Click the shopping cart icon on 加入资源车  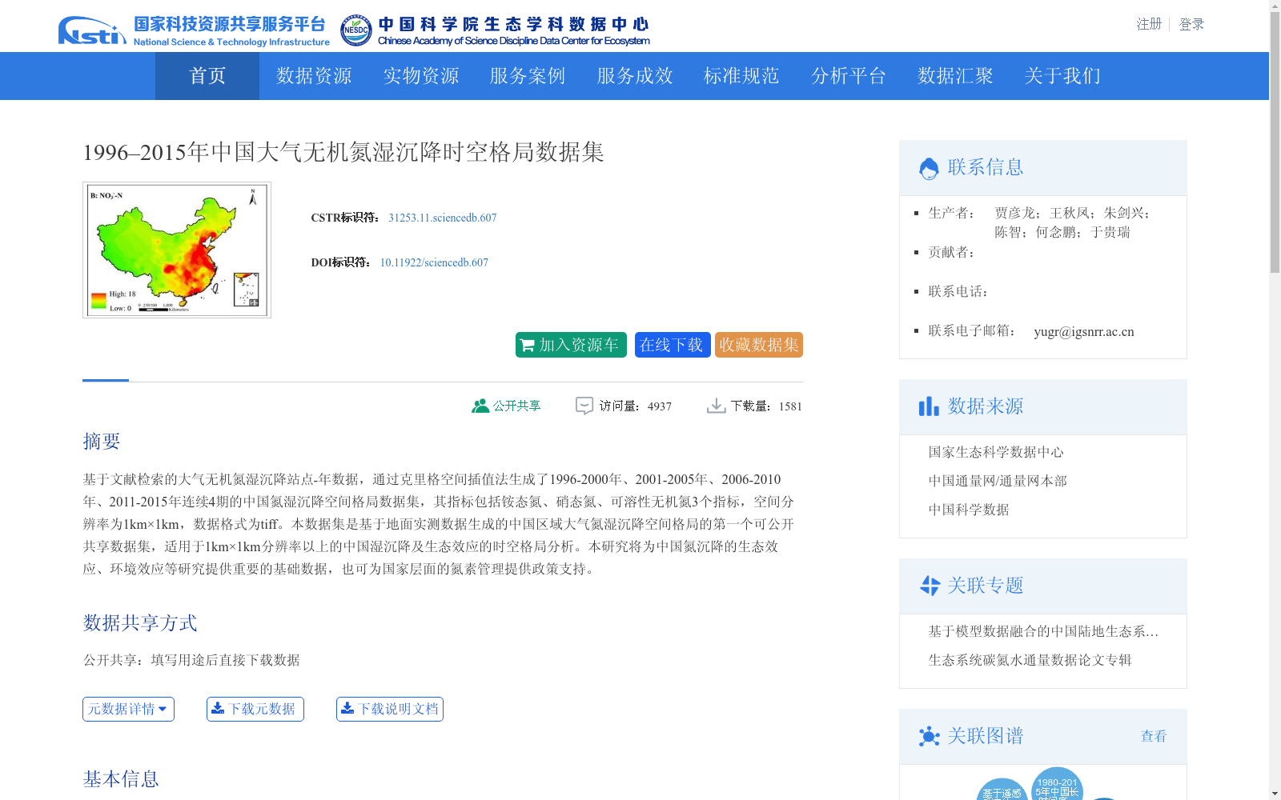[x=527, y=346]
